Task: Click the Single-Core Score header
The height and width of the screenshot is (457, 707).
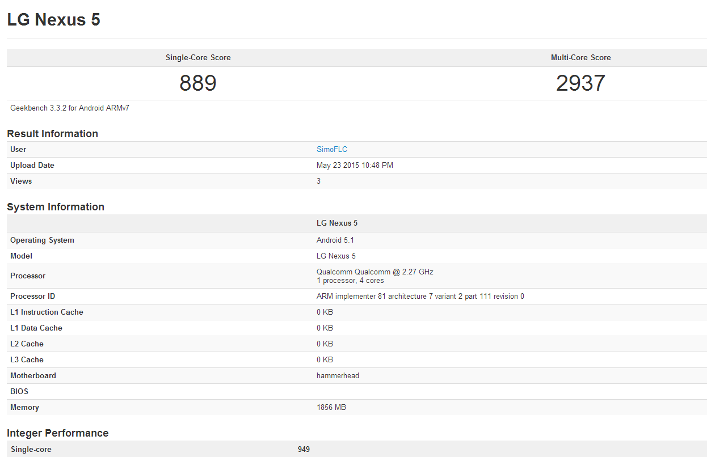Action: pos(198,58)
